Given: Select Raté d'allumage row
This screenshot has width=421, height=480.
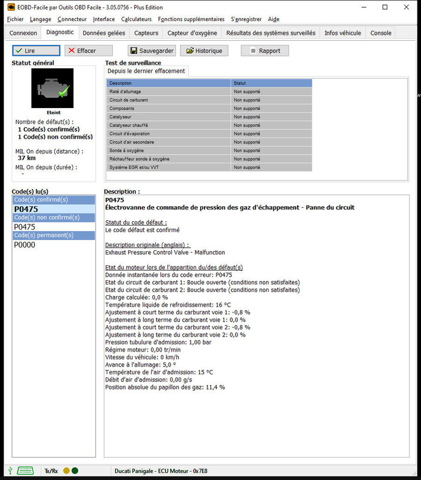Looking at the screenshot, I should [x=209, y=92].
